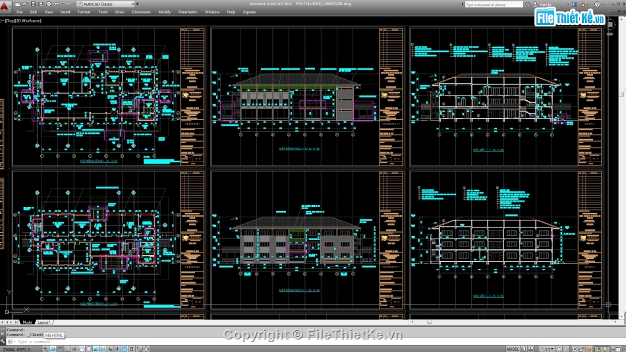Click the New drawing icon
Viewport: 626px width, 352px height.
coord(18,4)
